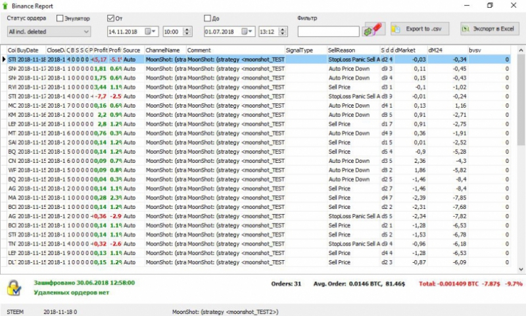The width and height of the screenshot is (526, 316).
Task: Sort by the Source column header
Action: click(133, 51)
